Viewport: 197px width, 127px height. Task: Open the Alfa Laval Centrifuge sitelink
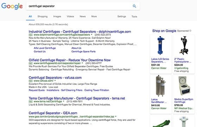point(45,48)
